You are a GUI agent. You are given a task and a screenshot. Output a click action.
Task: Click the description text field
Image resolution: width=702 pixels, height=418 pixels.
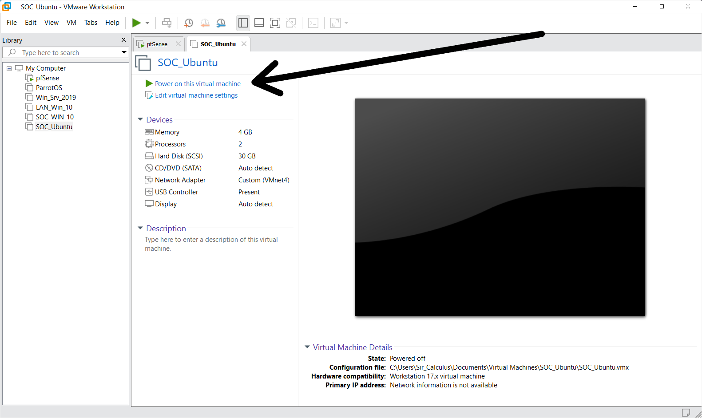[x=211, y=244]
